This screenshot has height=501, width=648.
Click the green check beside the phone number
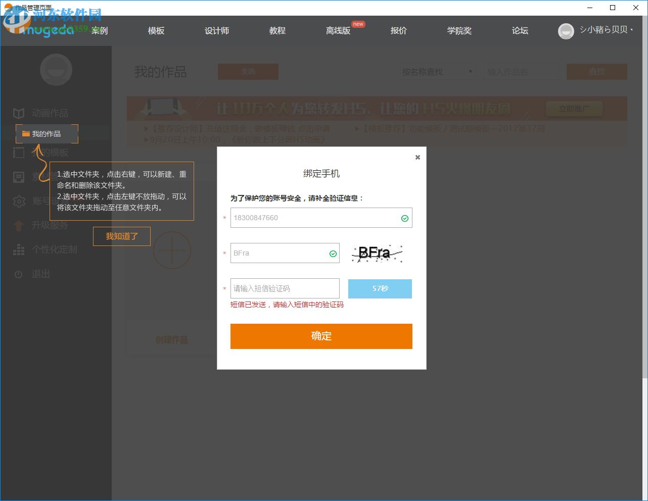[404, 218]
